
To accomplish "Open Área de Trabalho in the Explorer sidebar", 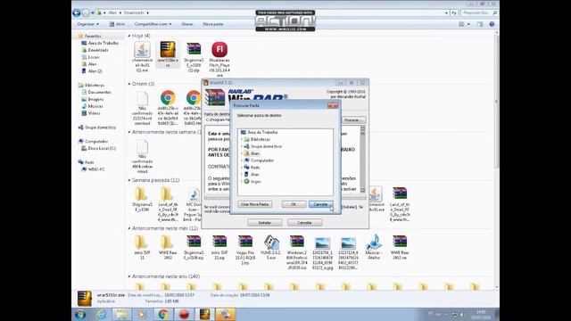I will 100,43.
